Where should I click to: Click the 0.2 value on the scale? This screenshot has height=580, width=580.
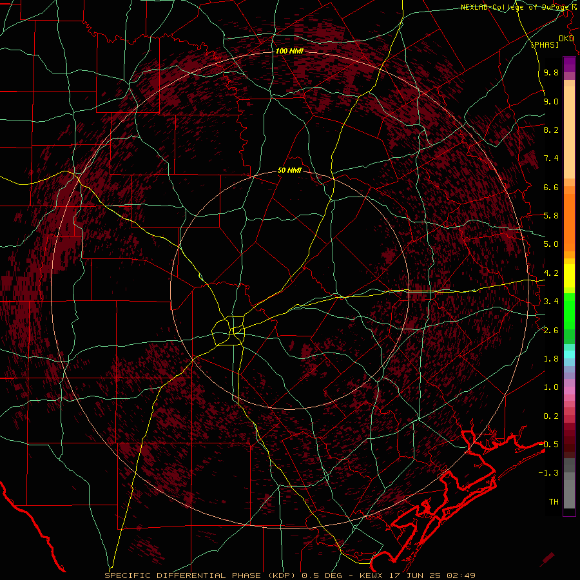(x=551, y=416)
